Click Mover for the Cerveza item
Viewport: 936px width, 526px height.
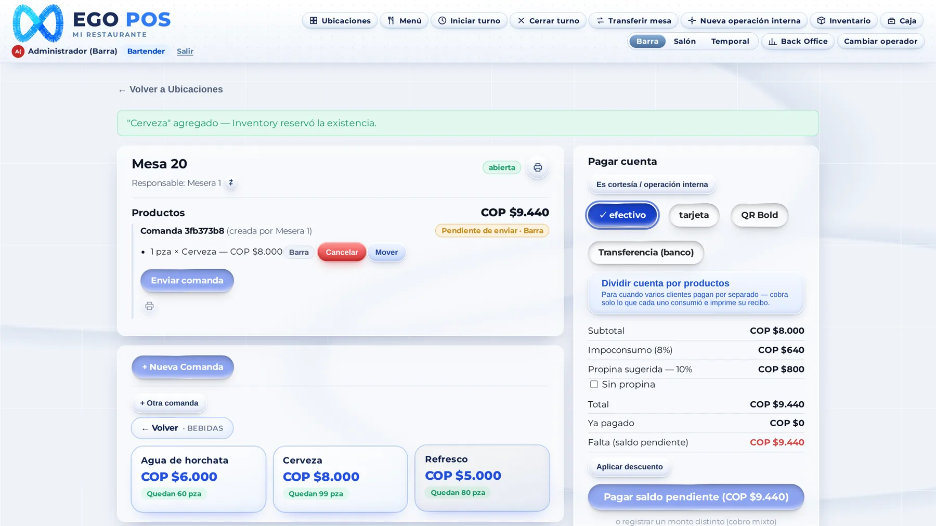point(386,252)
